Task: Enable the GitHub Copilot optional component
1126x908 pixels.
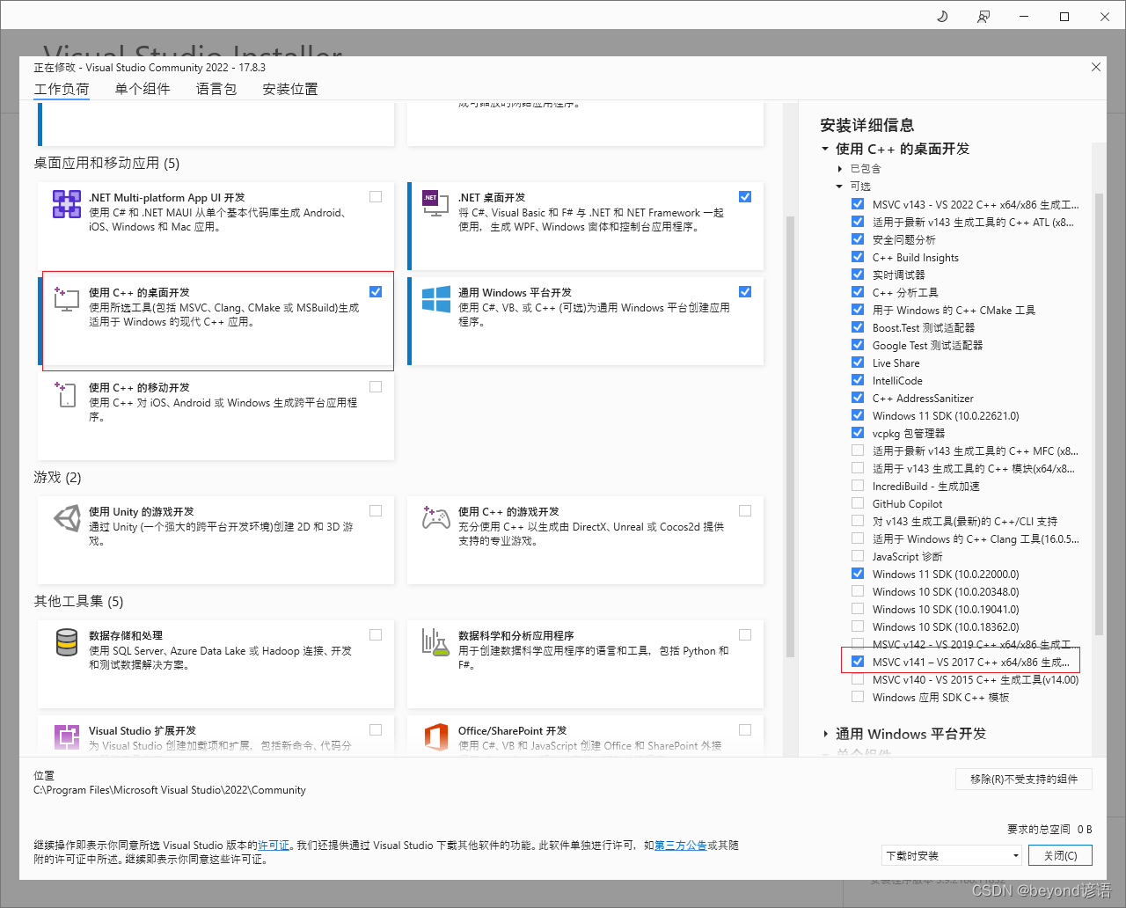Action: click(858, 503)
